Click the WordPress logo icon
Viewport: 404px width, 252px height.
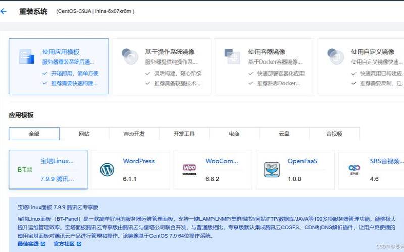pyautogui.click(x=107, y=170)
